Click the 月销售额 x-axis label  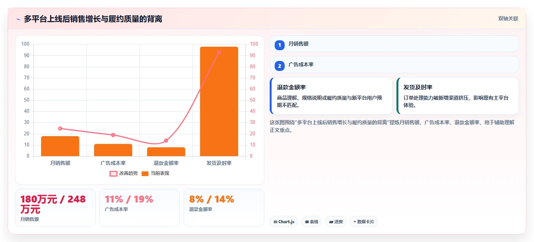(x=60, y=163)
